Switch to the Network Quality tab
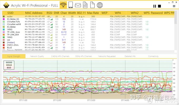Viewport: 179px width, 105px height. click(x=37, y=56)
